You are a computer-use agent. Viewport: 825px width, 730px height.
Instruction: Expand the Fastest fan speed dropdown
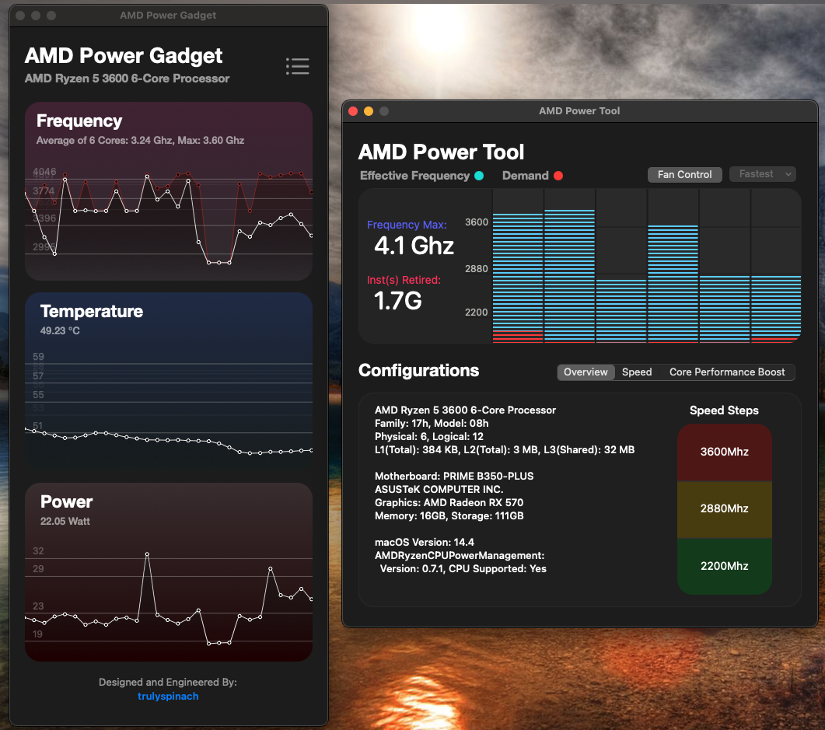point(762,174)
